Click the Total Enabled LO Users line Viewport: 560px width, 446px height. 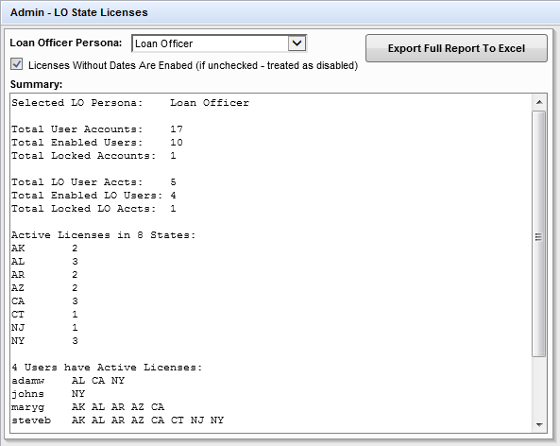[93, 196]
